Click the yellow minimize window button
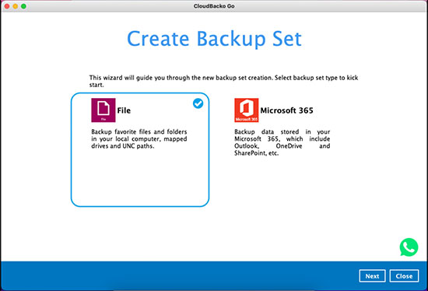 [16, 6]
